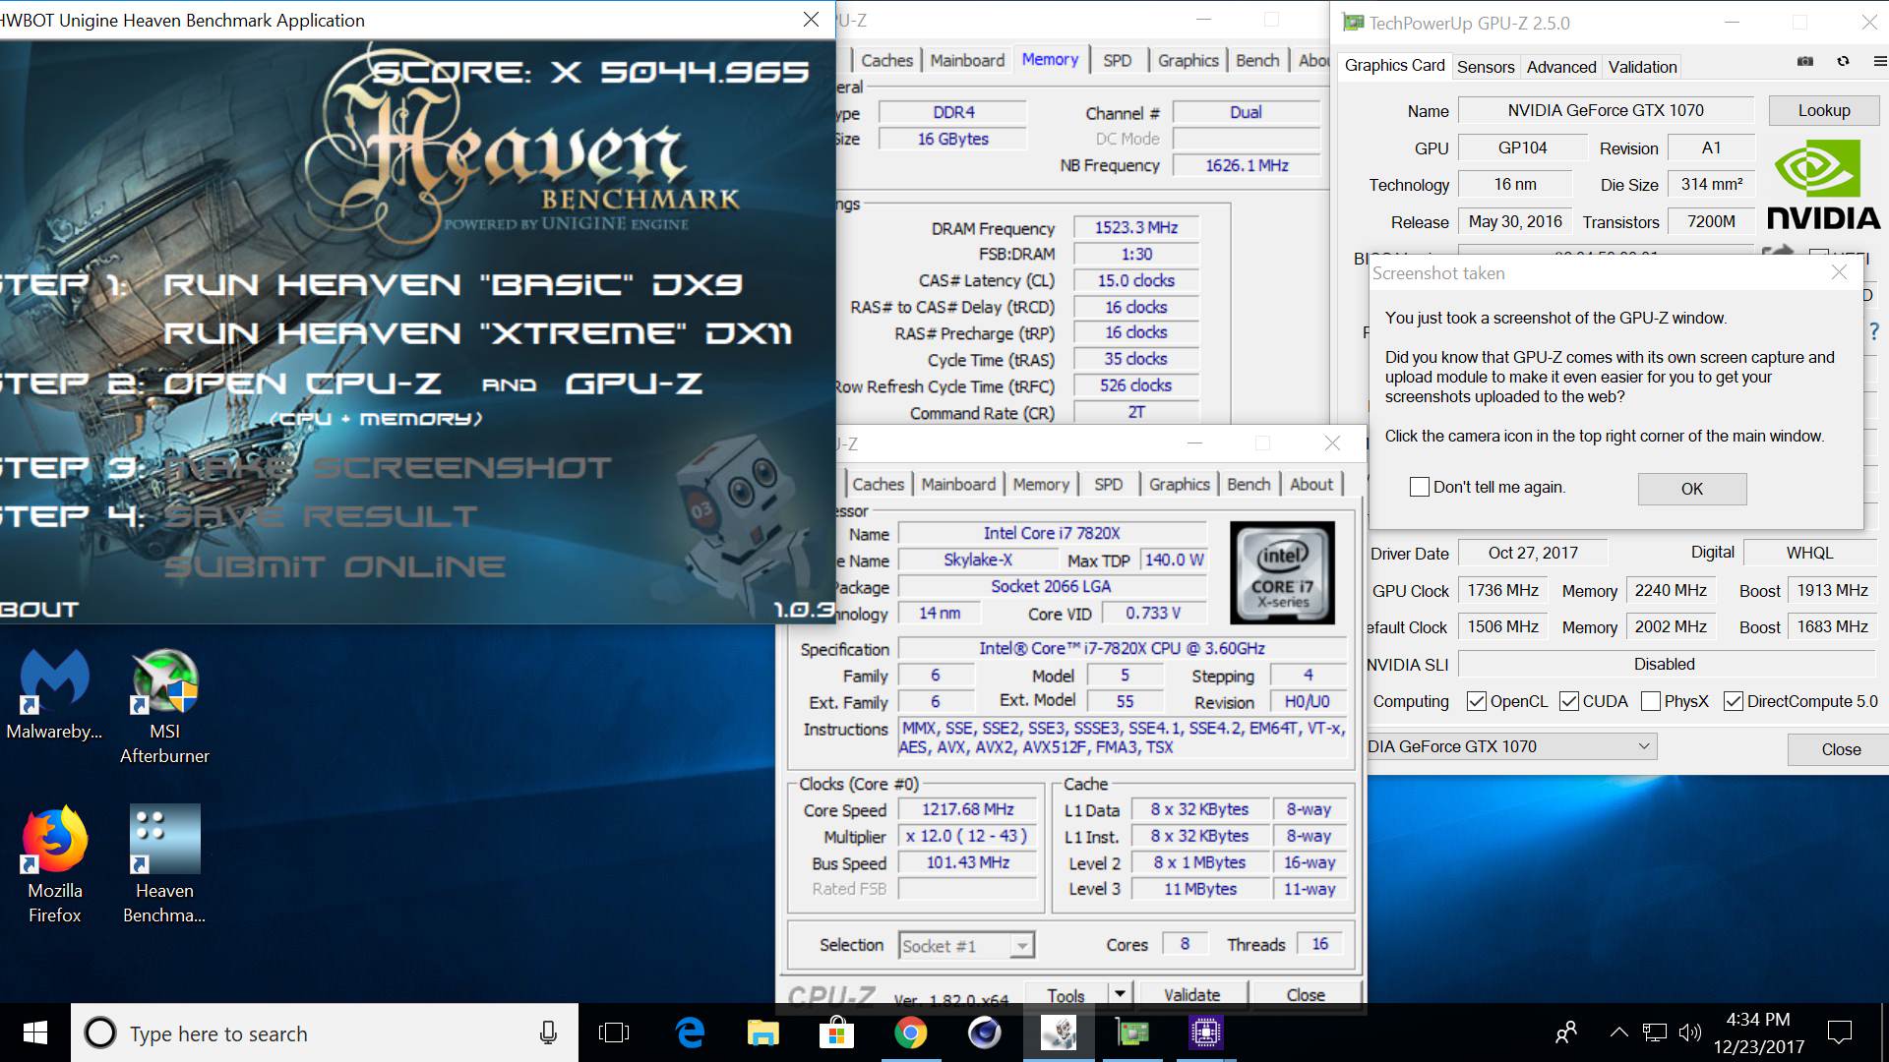
Task: Open Microsoft Store from the taskbar
Action: [x=836, y=1032]
